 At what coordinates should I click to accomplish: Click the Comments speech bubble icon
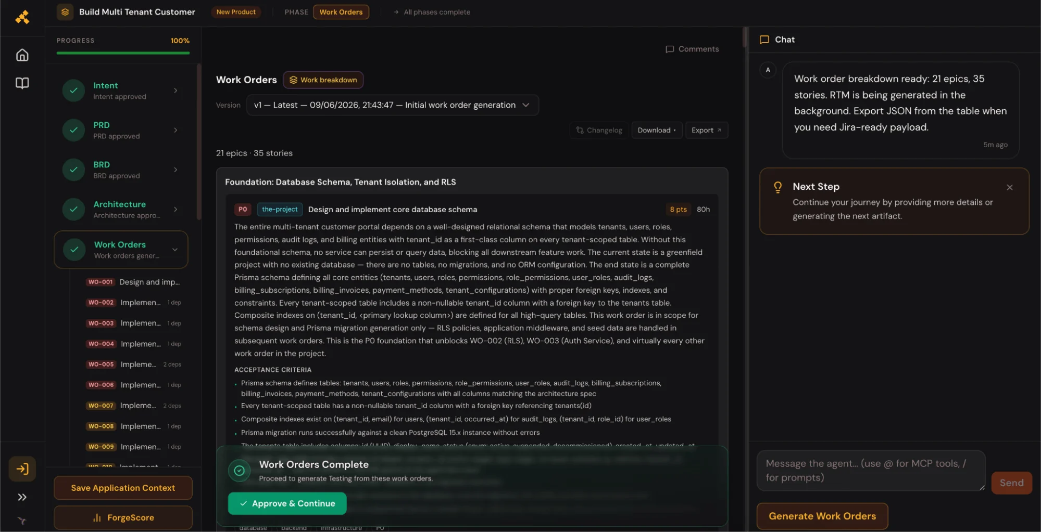pos(670,49)
